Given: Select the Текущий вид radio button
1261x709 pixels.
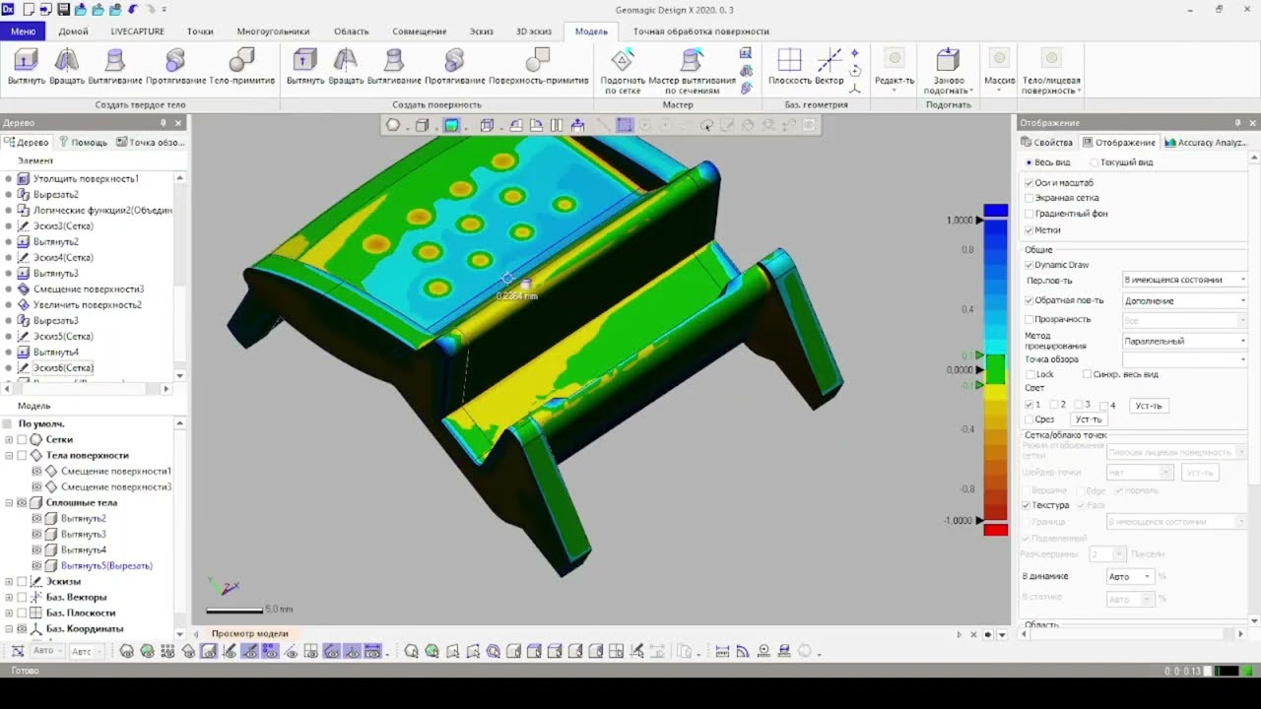Looking at the screenshot, I should tap(1094, 162).
